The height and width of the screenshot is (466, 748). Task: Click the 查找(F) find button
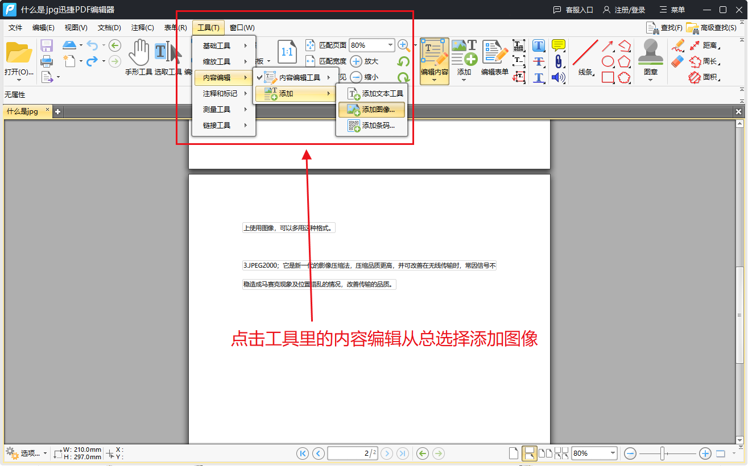coord(664,27)
